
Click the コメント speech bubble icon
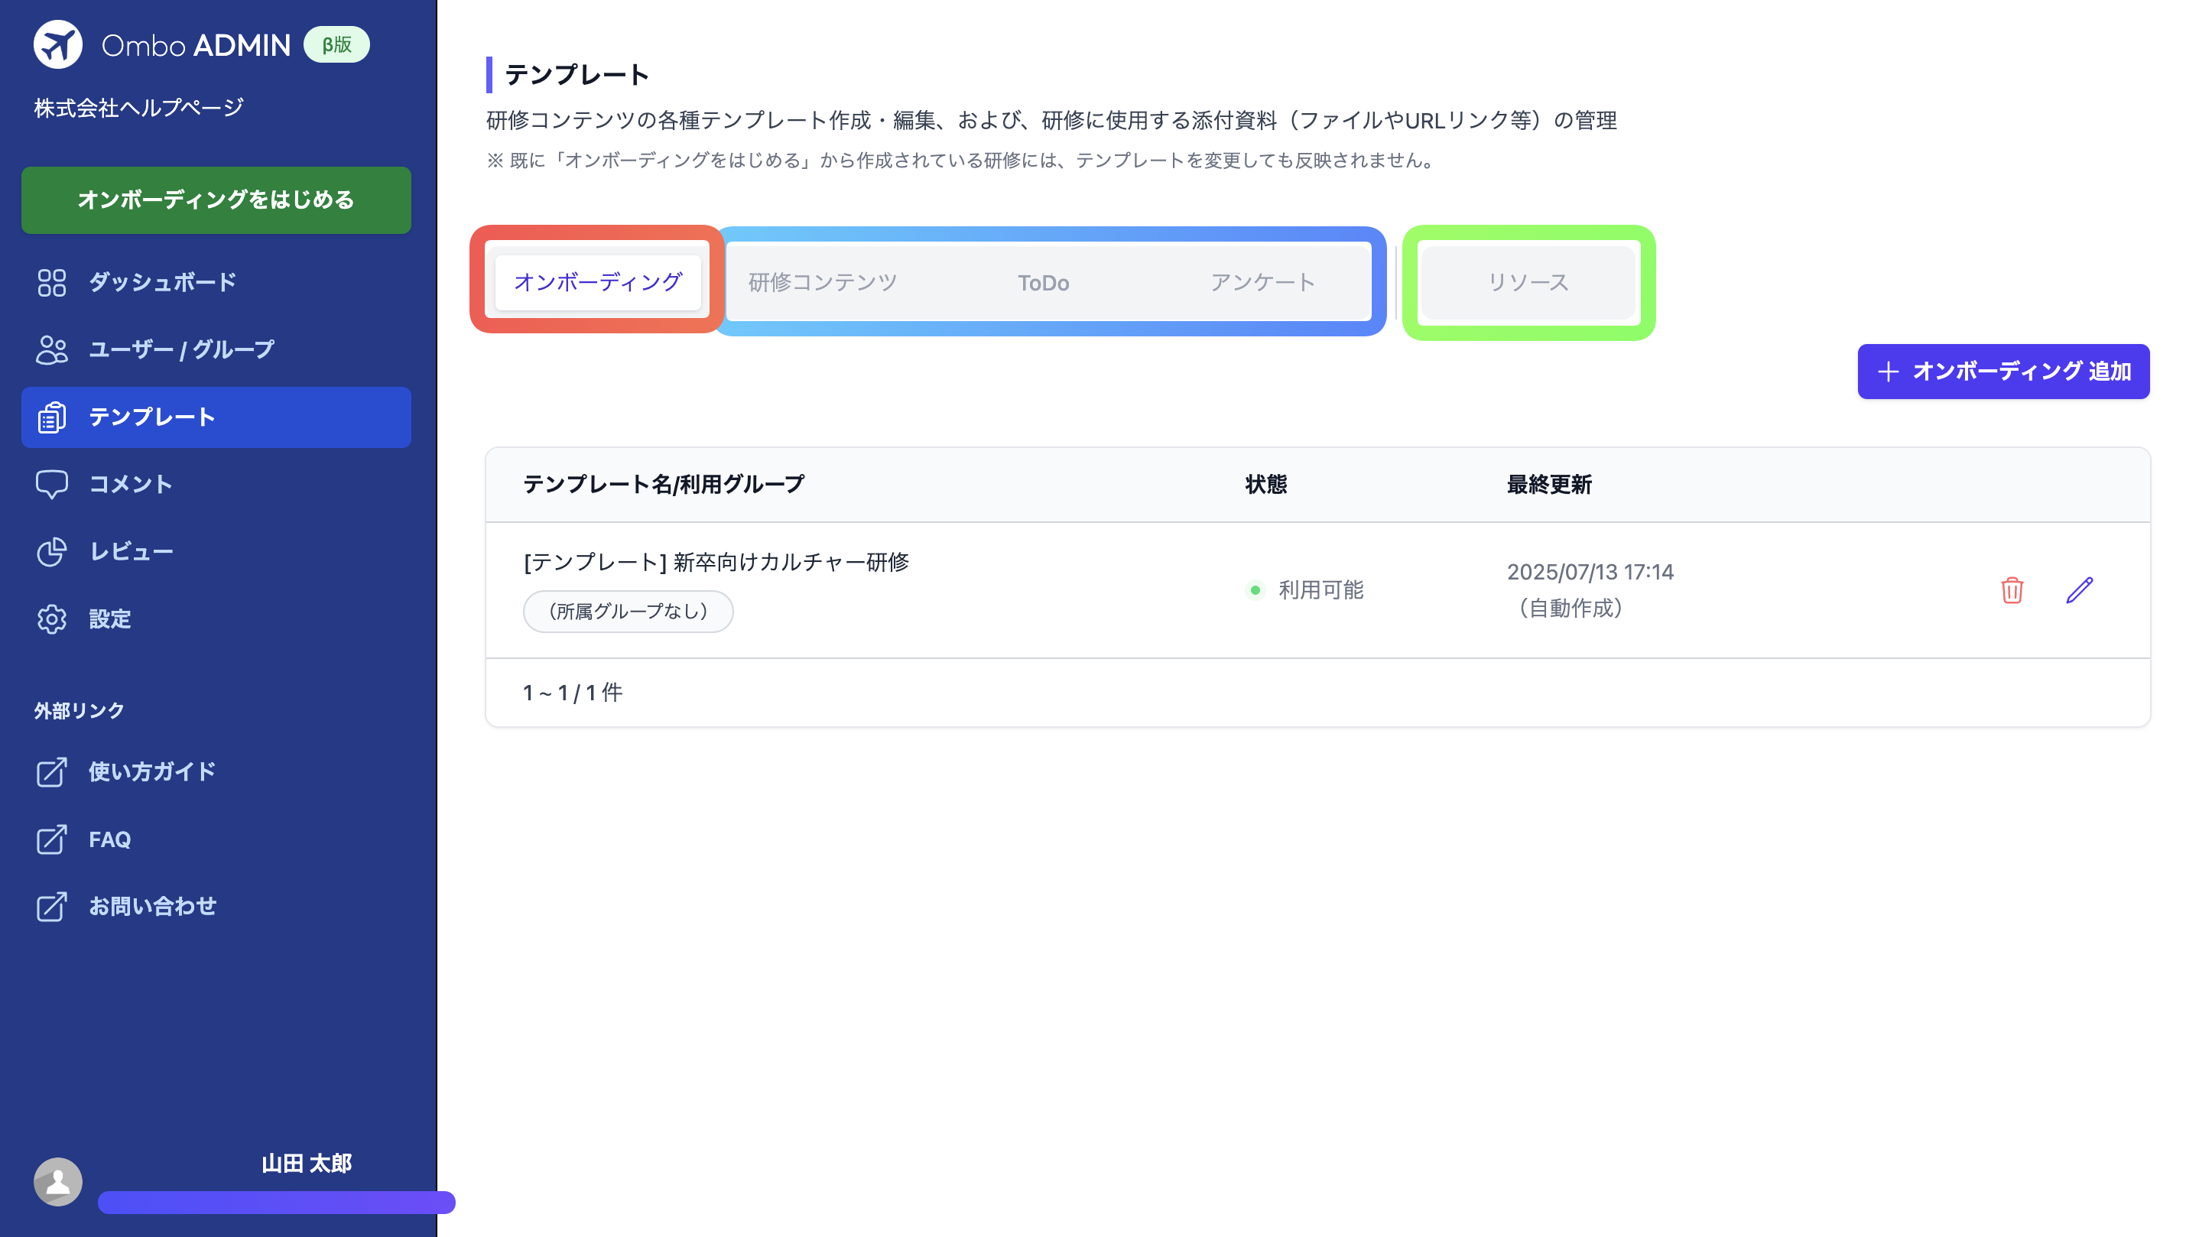coord(51,484)
